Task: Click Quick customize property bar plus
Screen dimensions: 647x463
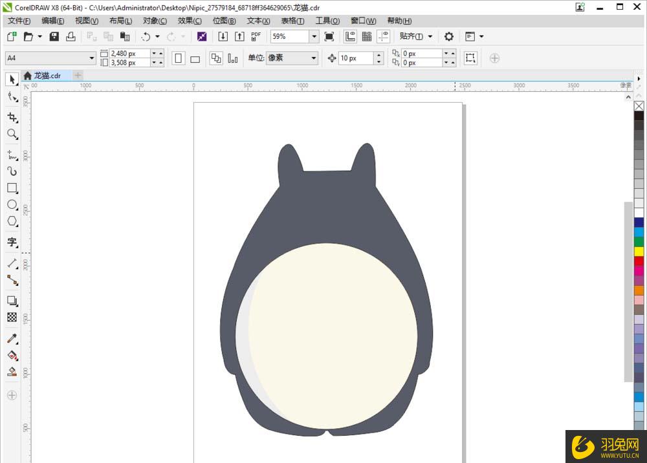Action: [x=494, y=58]
